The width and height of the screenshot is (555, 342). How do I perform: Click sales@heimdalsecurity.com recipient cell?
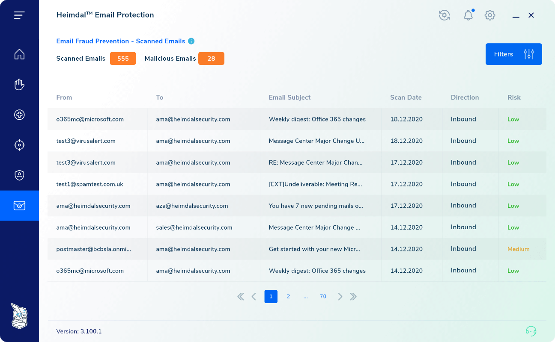[194, 227]
